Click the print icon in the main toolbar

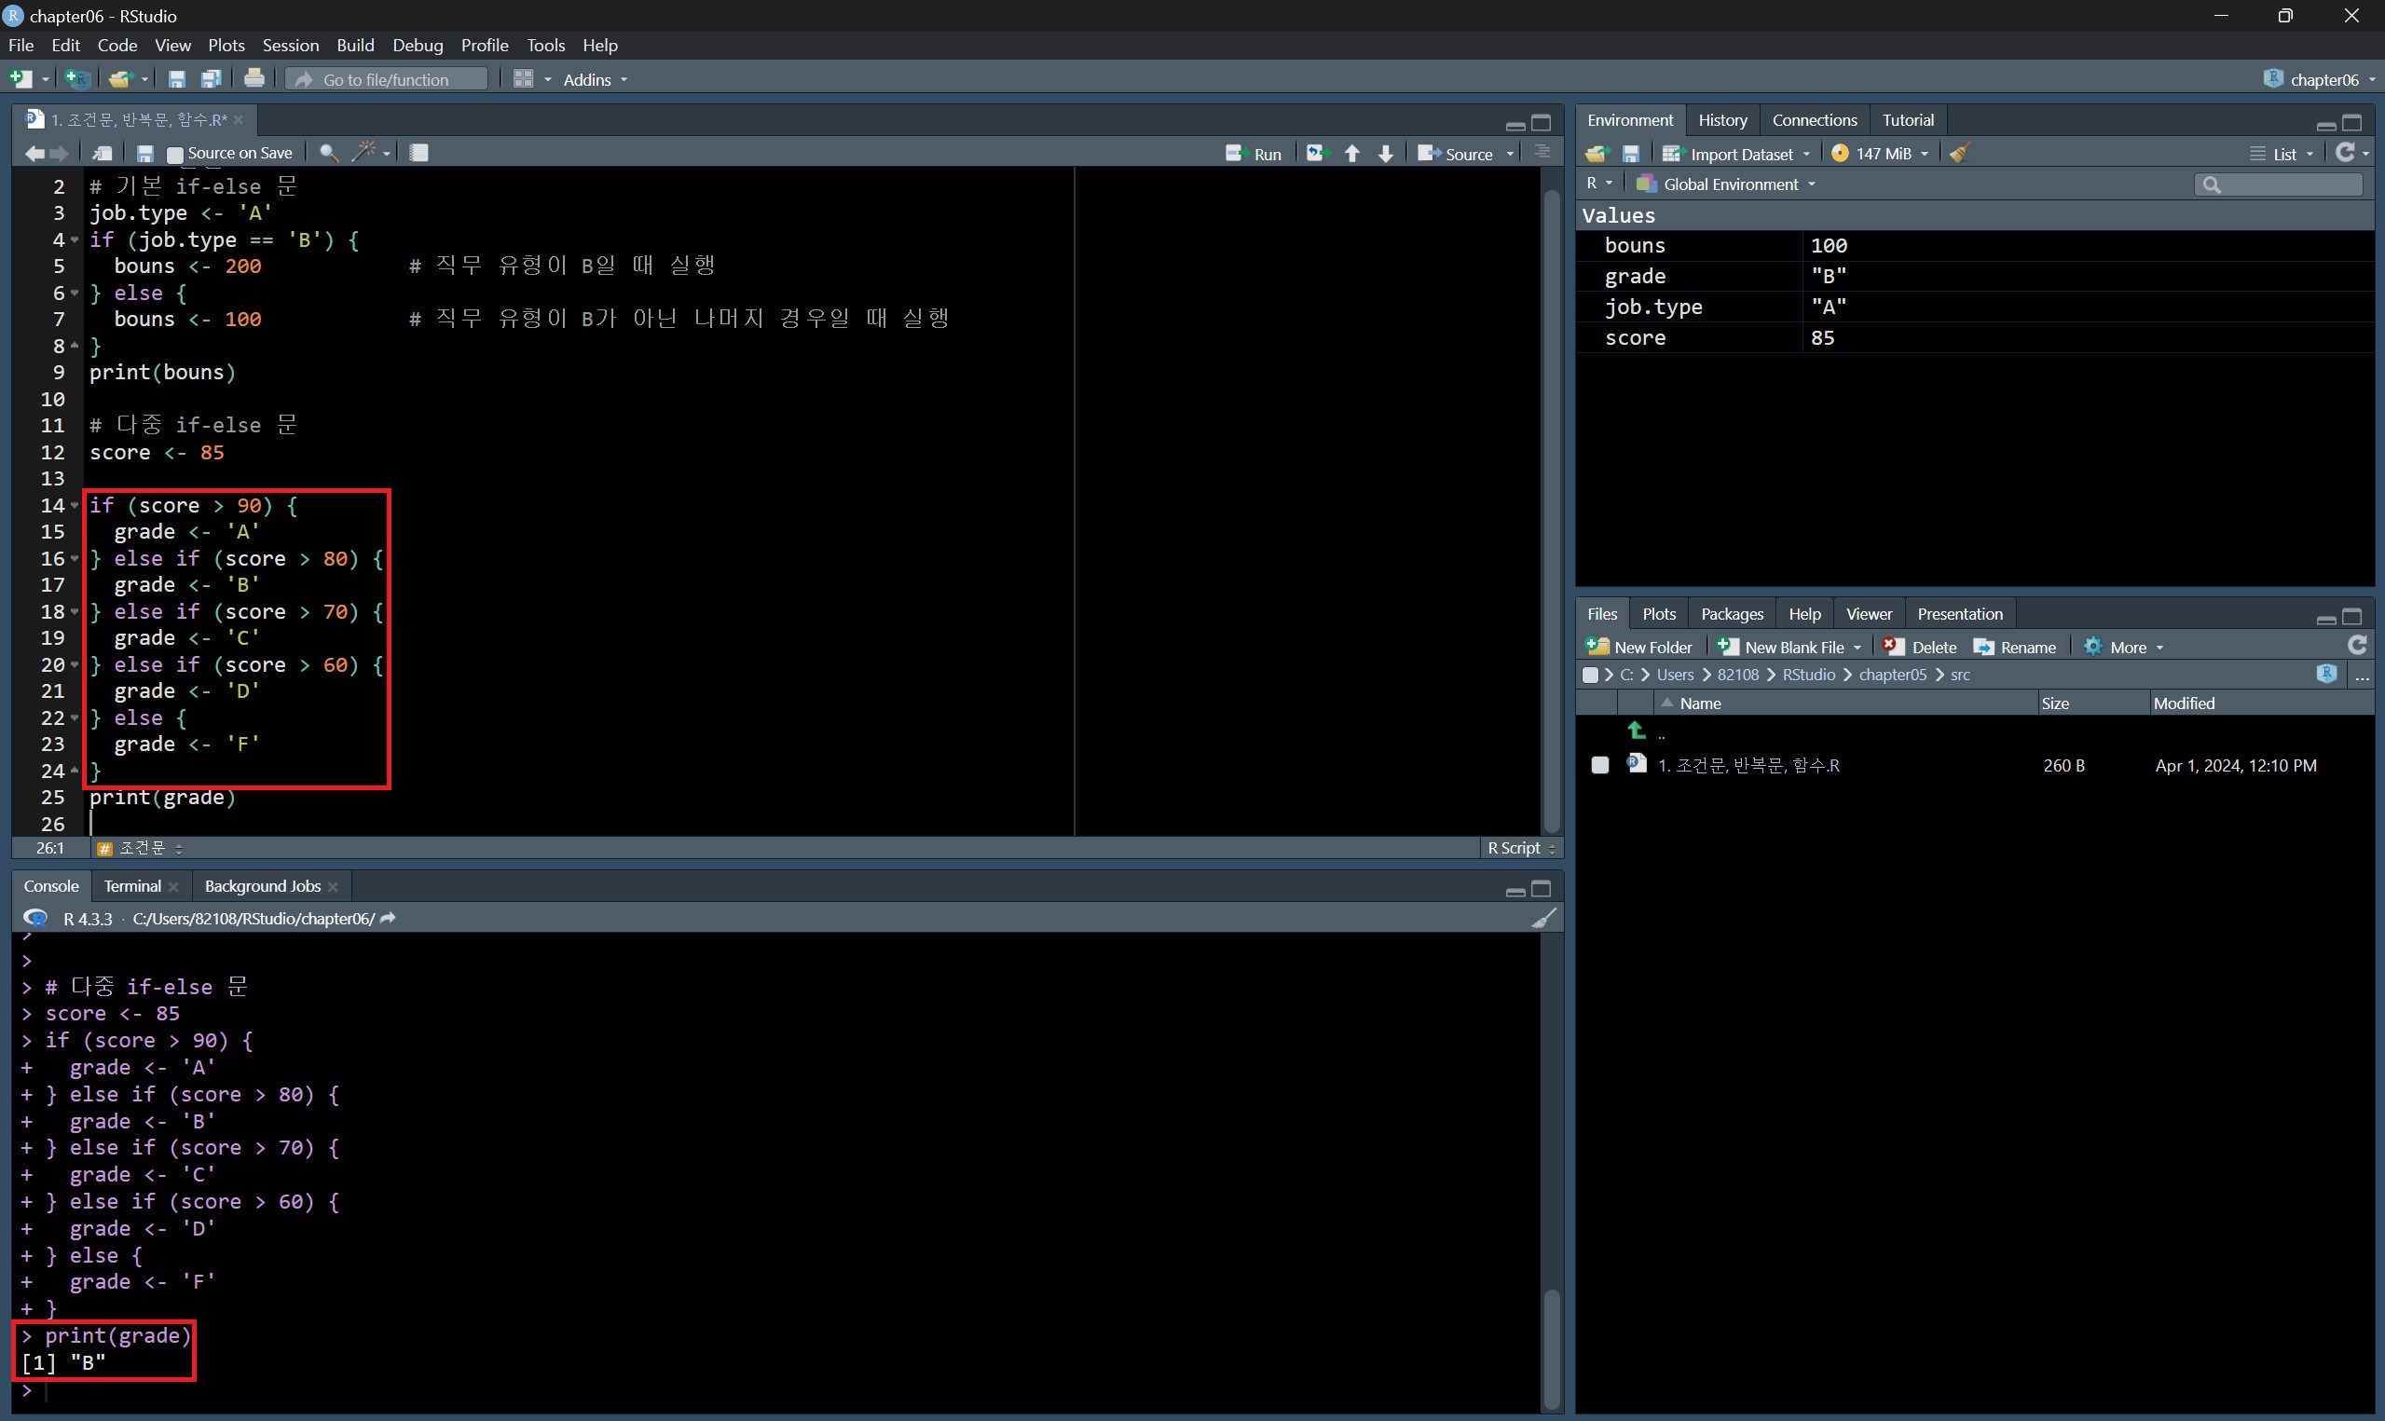(x=254, y=79)
